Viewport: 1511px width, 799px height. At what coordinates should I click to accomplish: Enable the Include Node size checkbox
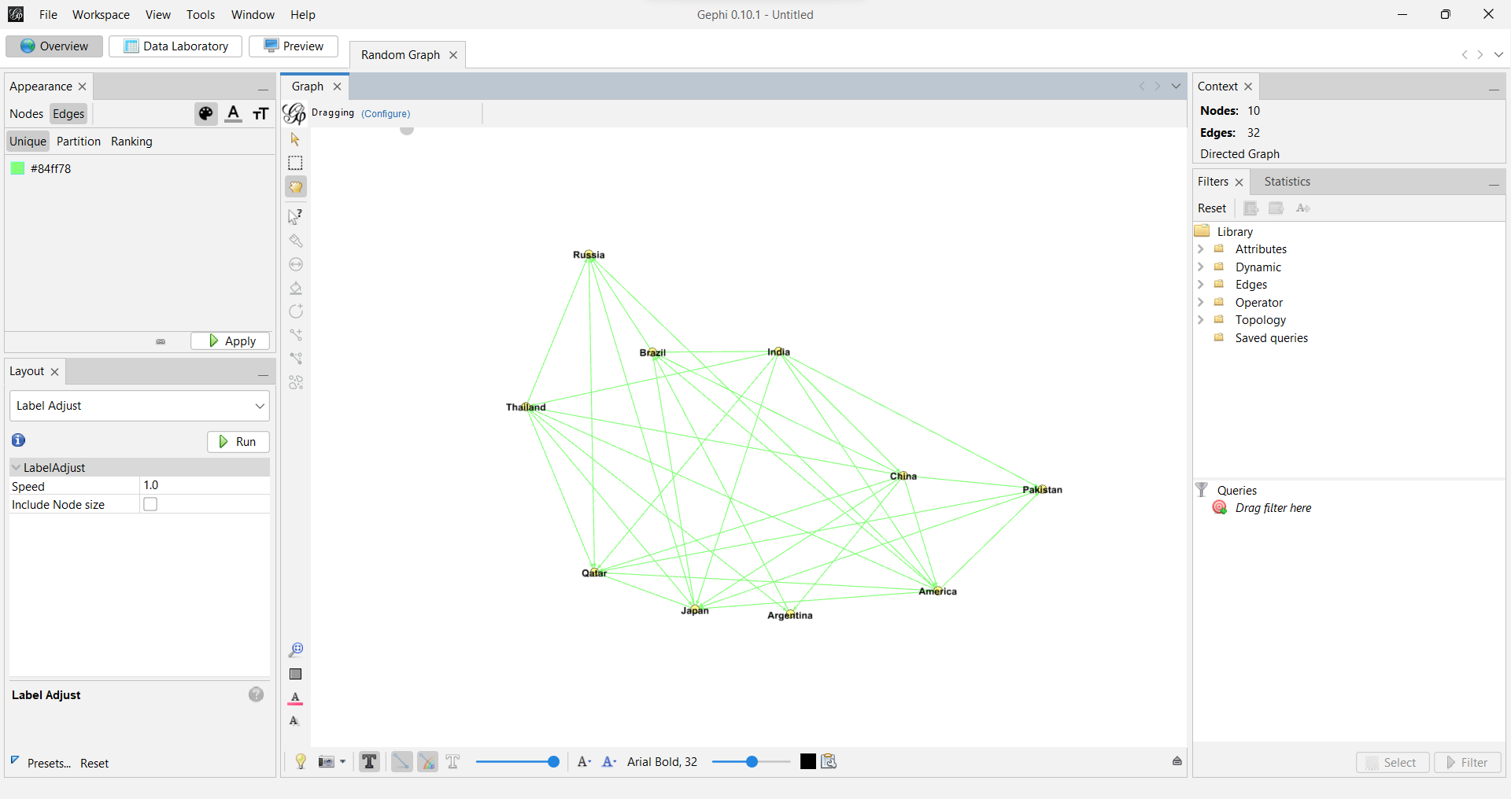click(150, 504)
